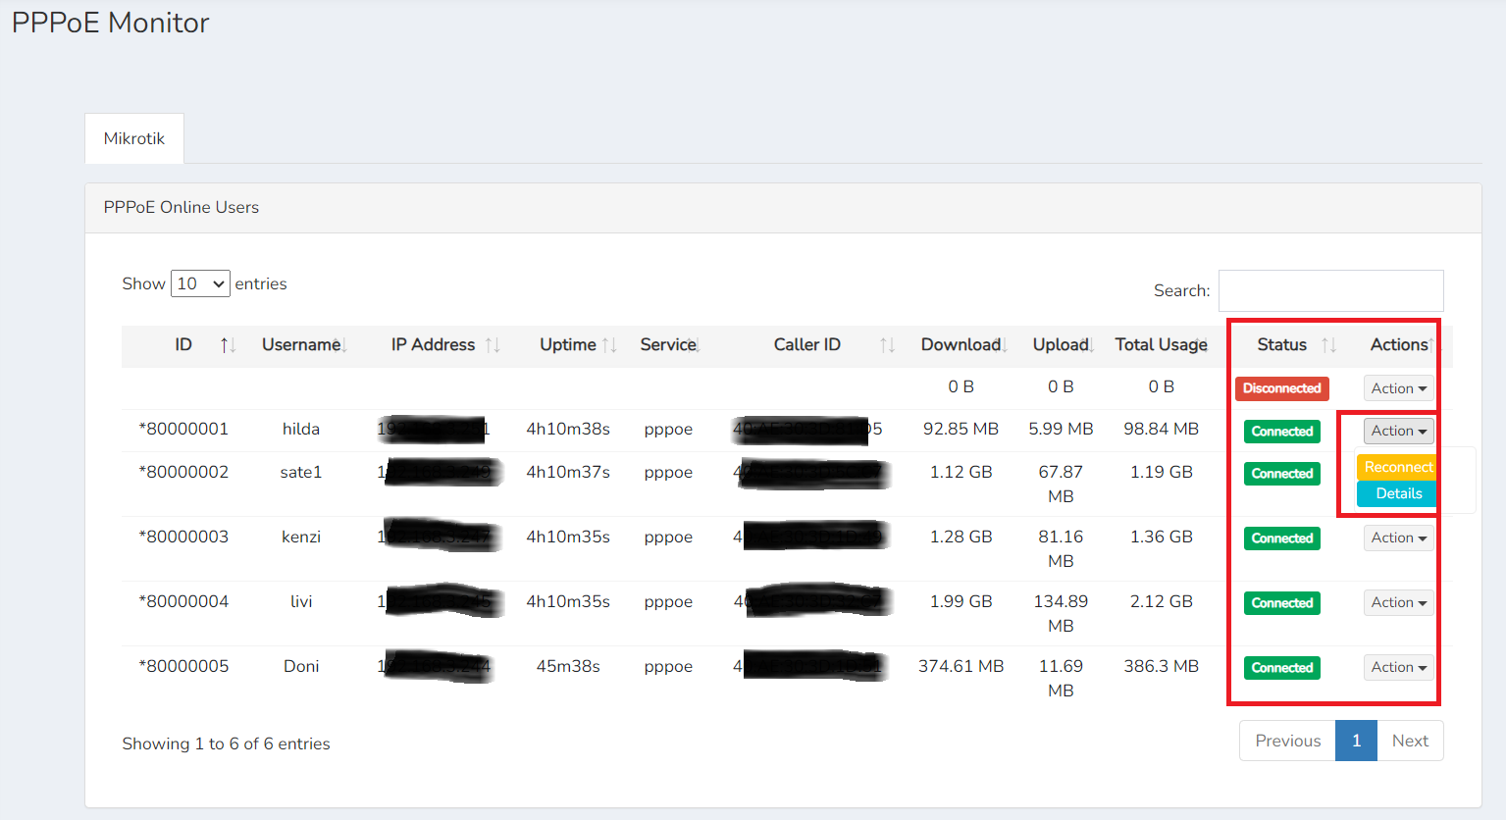Click username Doni
Screen dimensions: 1506x820
point(301,666)
